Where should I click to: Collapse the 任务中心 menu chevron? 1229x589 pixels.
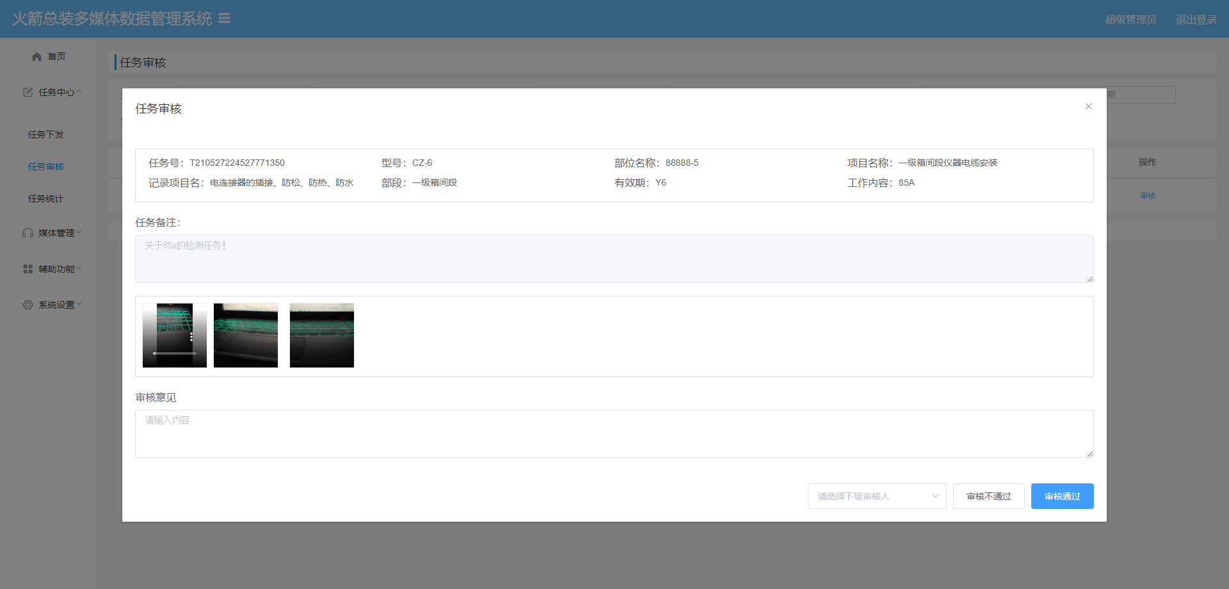79,92
